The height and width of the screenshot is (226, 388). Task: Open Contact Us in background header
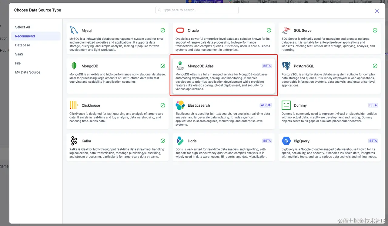pos(296,2)
